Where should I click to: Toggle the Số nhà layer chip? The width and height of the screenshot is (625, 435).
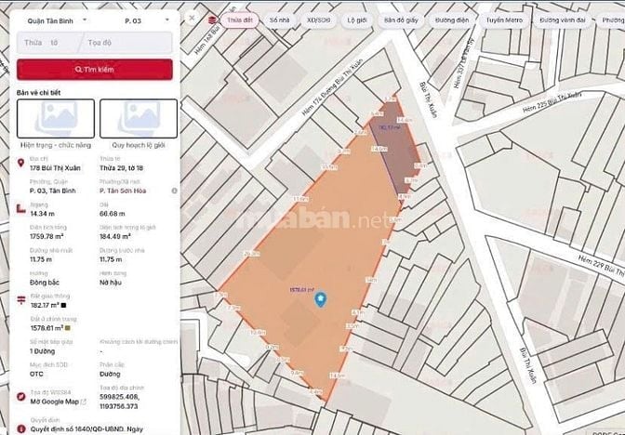click(279, 19)
